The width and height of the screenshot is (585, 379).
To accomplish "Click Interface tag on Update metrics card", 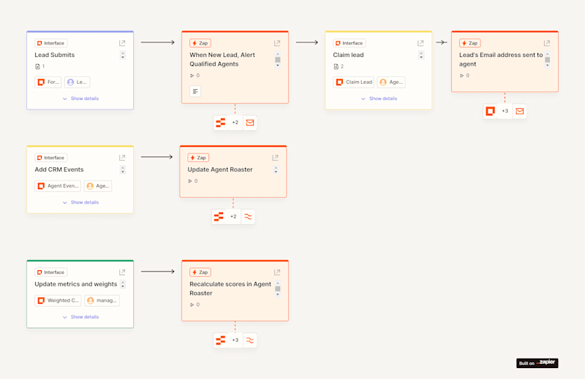I will [x=51, y=272].
